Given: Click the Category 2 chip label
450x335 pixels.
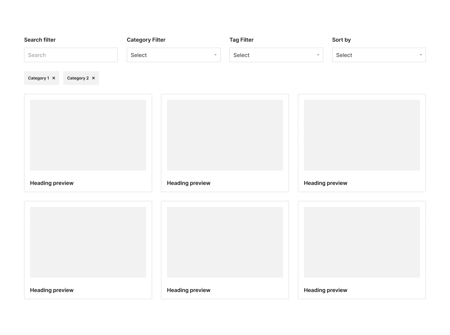Looking at the screenshot, I should (78, 78).
